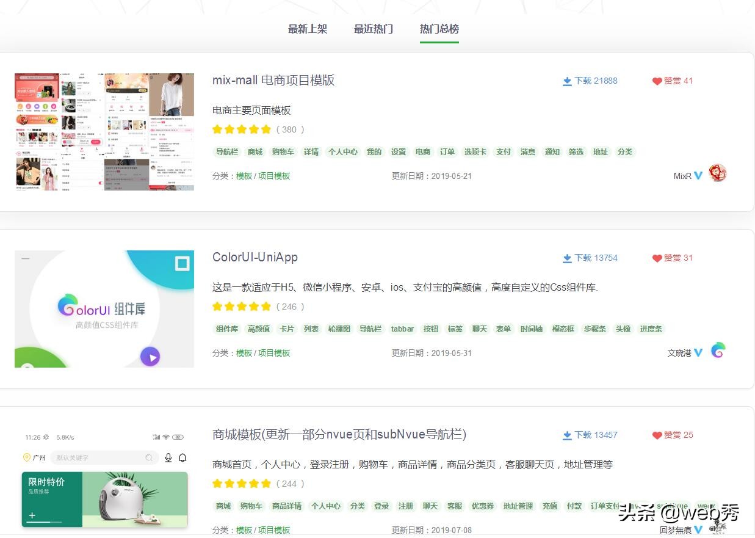
Task: Click the heart icon next to 赞赏 25
Action: click(x=656, y=435)
